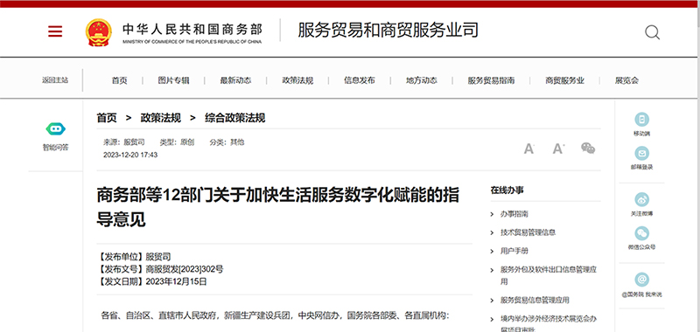Open the 关注微博 Weibo icon
700x332 pixels.
coord(642,200)
